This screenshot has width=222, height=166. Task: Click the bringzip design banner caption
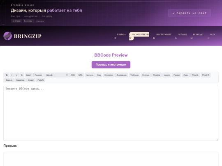[x=23, y=5]
